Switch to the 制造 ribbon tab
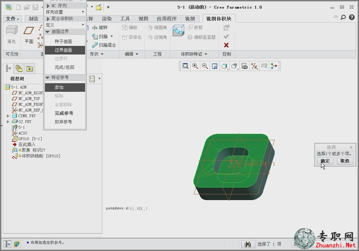Image resolution: width=359 pixels, height=251 pixels. pyautogui.click(x=33, y=19)
